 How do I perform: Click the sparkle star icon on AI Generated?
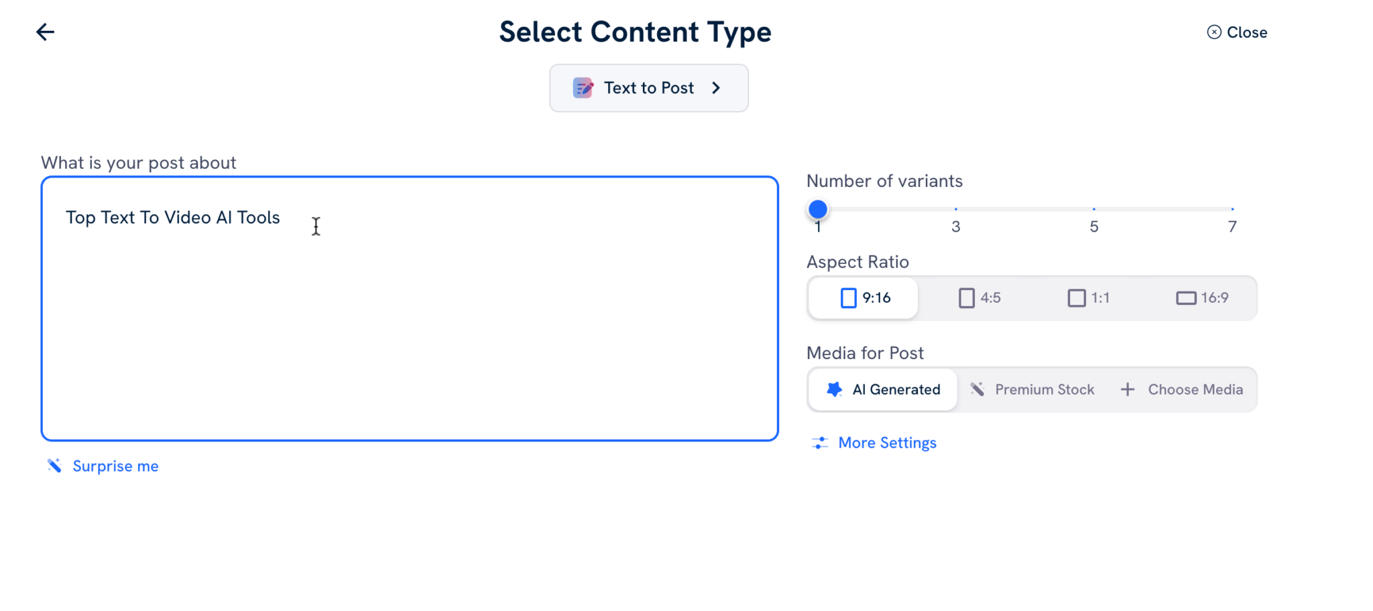click(x=834, y=389)
